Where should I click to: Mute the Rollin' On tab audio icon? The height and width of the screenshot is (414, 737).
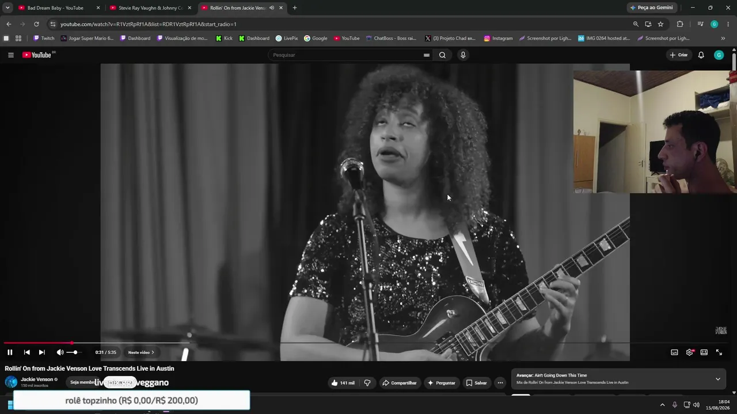click(272, 8)
